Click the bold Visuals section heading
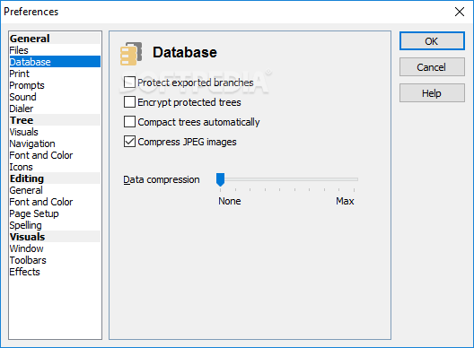Image resolution: width=474 pixels, height=348 pixels. coord(55,237)
